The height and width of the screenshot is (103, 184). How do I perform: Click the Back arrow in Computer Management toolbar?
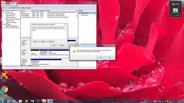click(3, 8)
